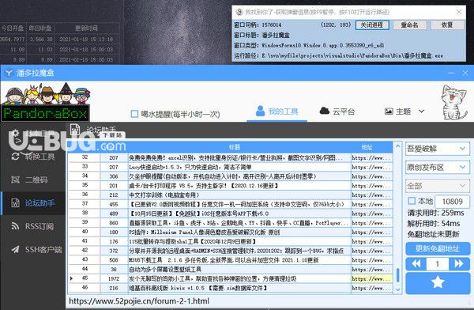474x310 pixels.
Task: Click the user icon beside 我的工具
Action: point(260,111)
